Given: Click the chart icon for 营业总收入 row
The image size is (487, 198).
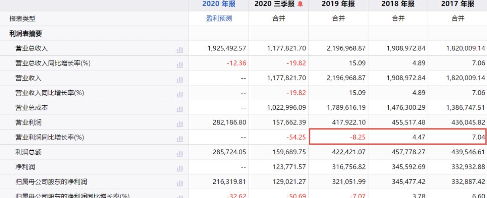Looking at the screenshot, I should point(179,49).
